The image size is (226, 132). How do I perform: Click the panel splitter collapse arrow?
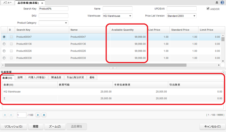click(113, 68)
